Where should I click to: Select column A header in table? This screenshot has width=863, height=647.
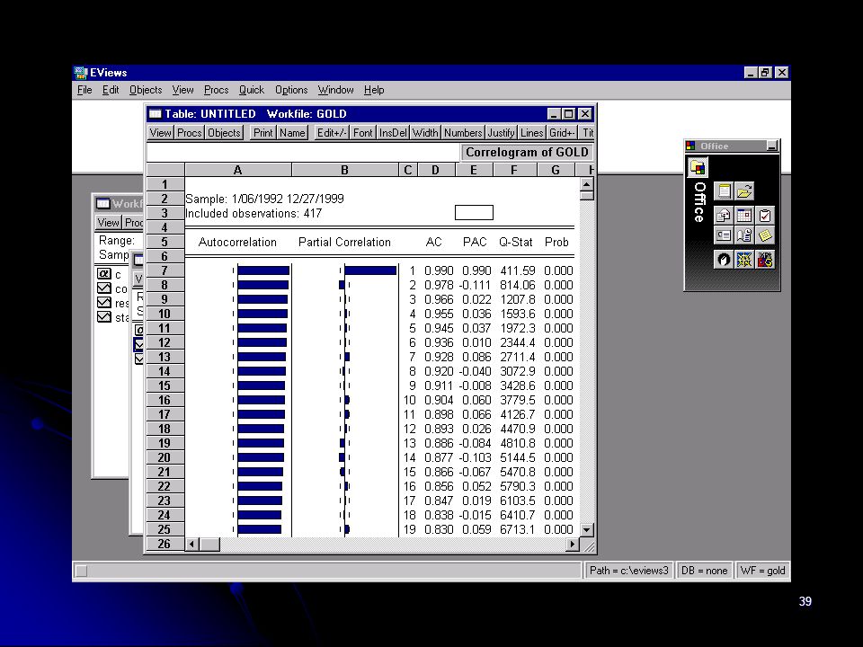pos(237,170)
